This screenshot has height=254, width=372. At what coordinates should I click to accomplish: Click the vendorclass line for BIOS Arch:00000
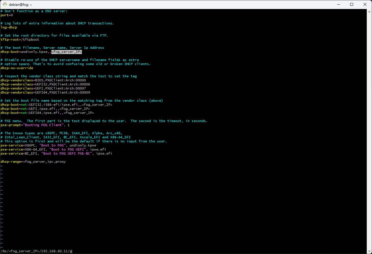pos(43,80)
